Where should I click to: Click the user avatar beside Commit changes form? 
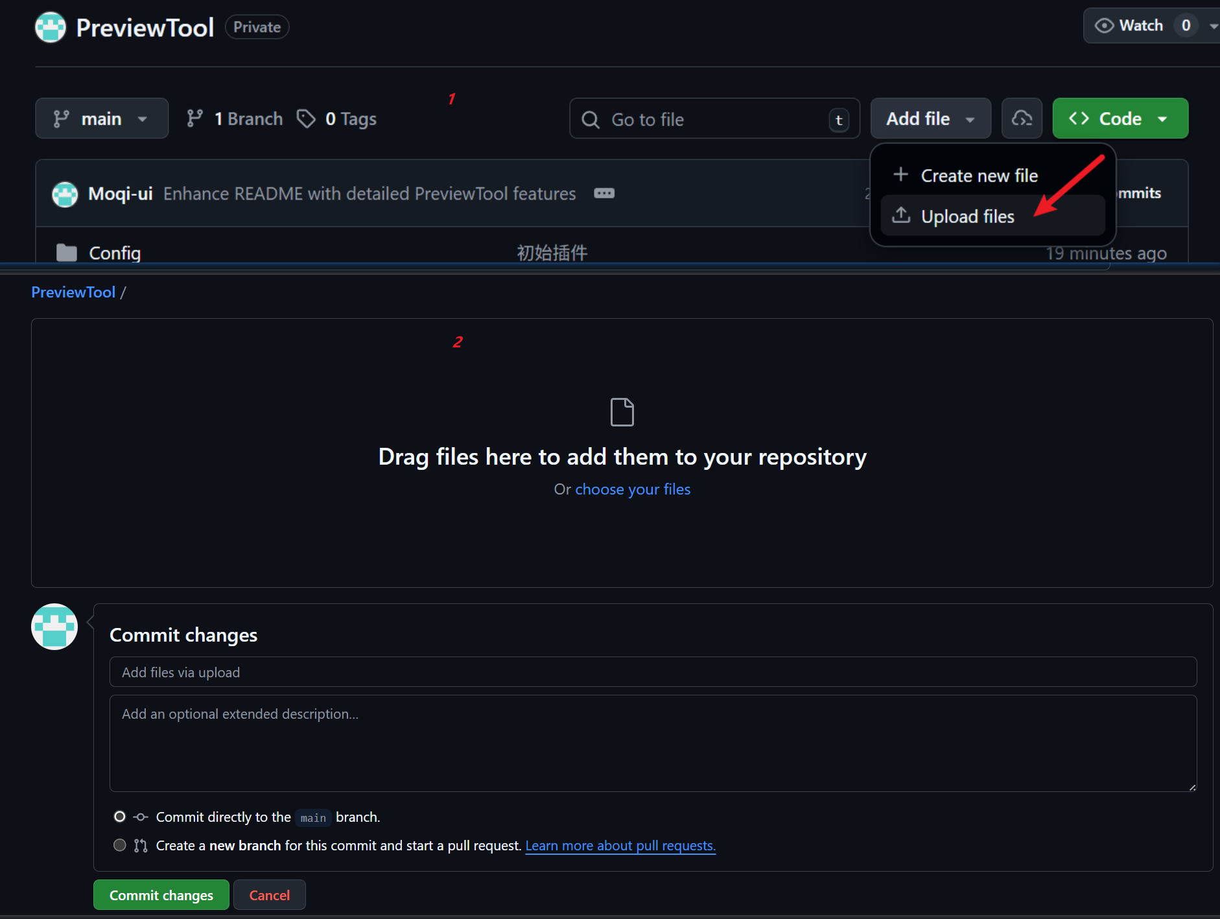[54, 627]
